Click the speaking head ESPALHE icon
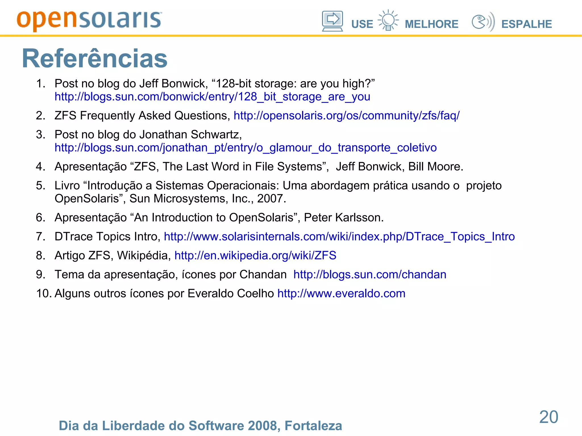582x436 pixels. (x=483, y=22)
